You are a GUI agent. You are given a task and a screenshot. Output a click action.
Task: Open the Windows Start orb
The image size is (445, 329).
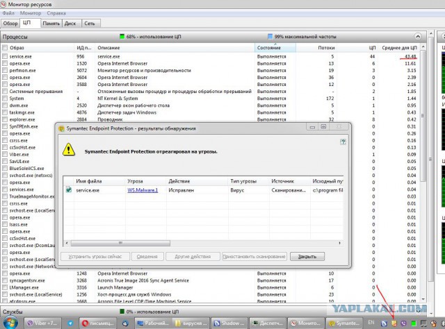coord(10,323)
